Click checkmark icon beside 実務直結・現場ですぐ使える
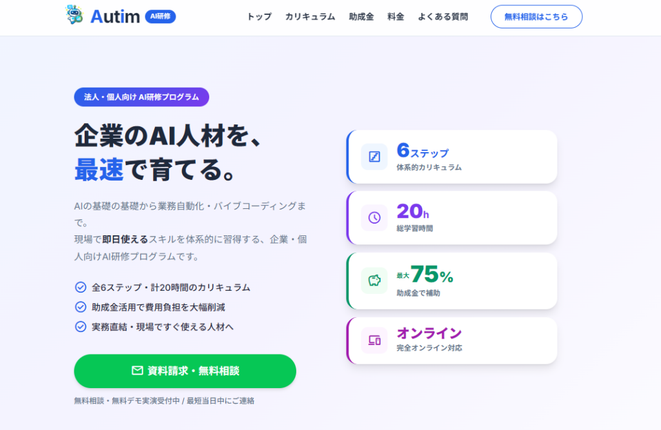 click(81, 326)
